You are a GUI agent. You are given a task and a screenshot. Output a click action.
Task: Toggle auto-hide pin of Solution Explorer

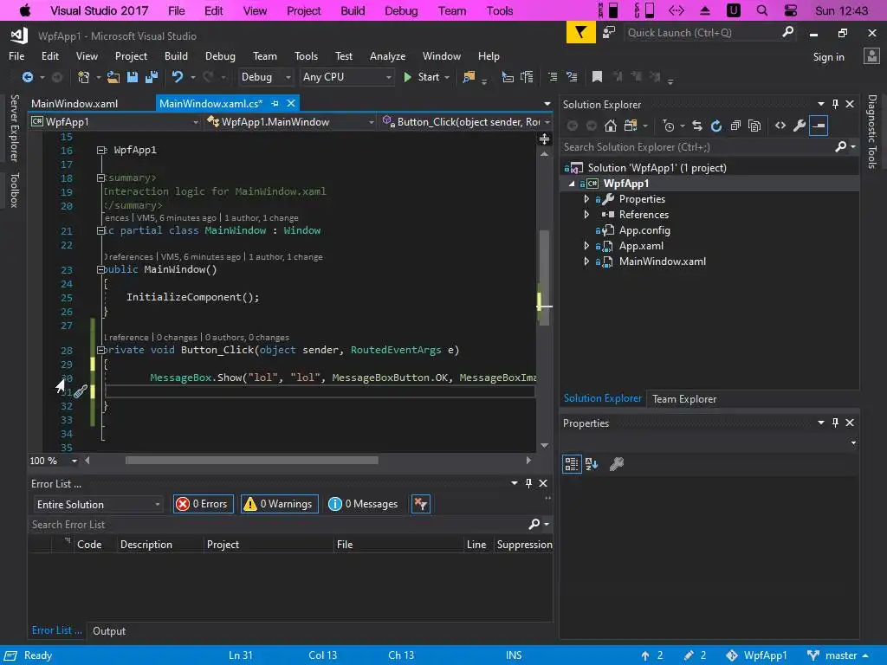tap(835, 104)
